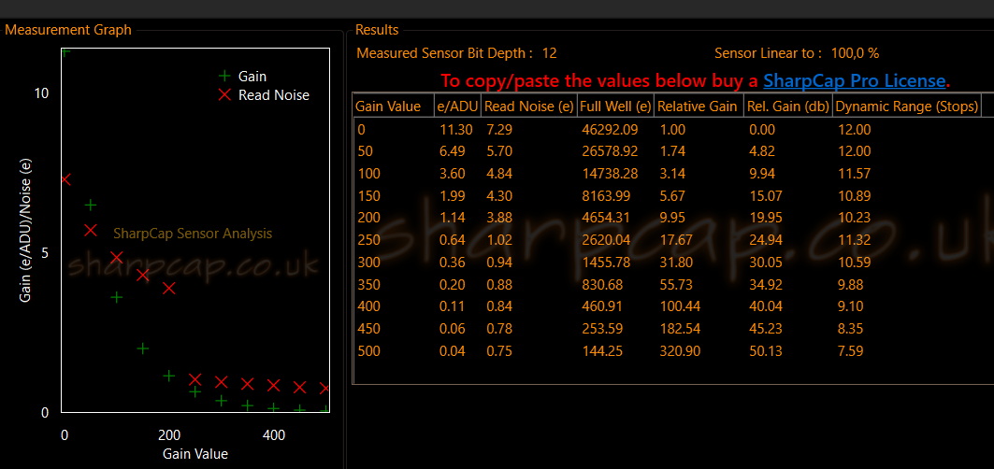Screen dimensions: 994x469
Task: Click rel. gain db value 24.94
Action: coord(765,240)
